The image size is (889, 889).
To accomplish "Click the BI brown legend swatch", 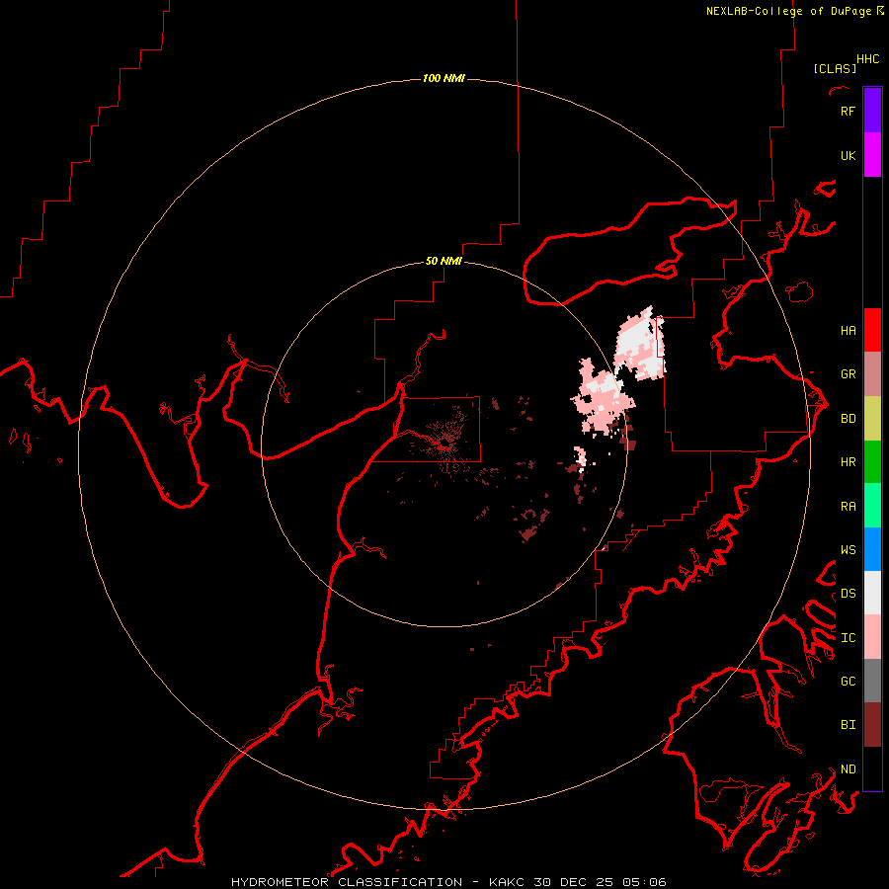I will (872, 725).
